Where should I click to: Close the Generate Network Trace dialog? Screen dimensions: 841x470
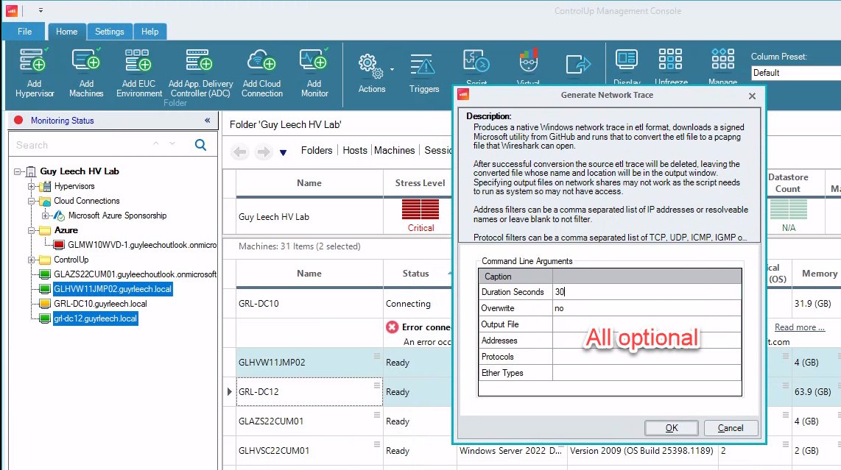(752, 96)
